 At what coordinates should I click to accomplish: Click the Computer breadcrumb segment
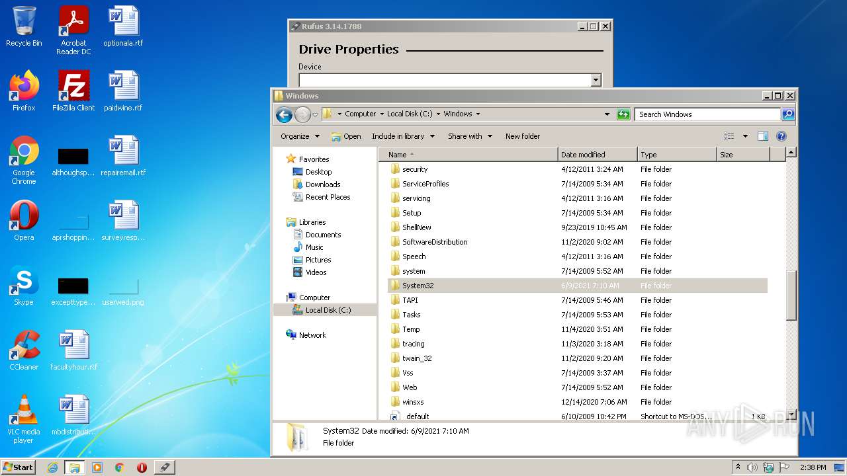click(x=360, y=114)
